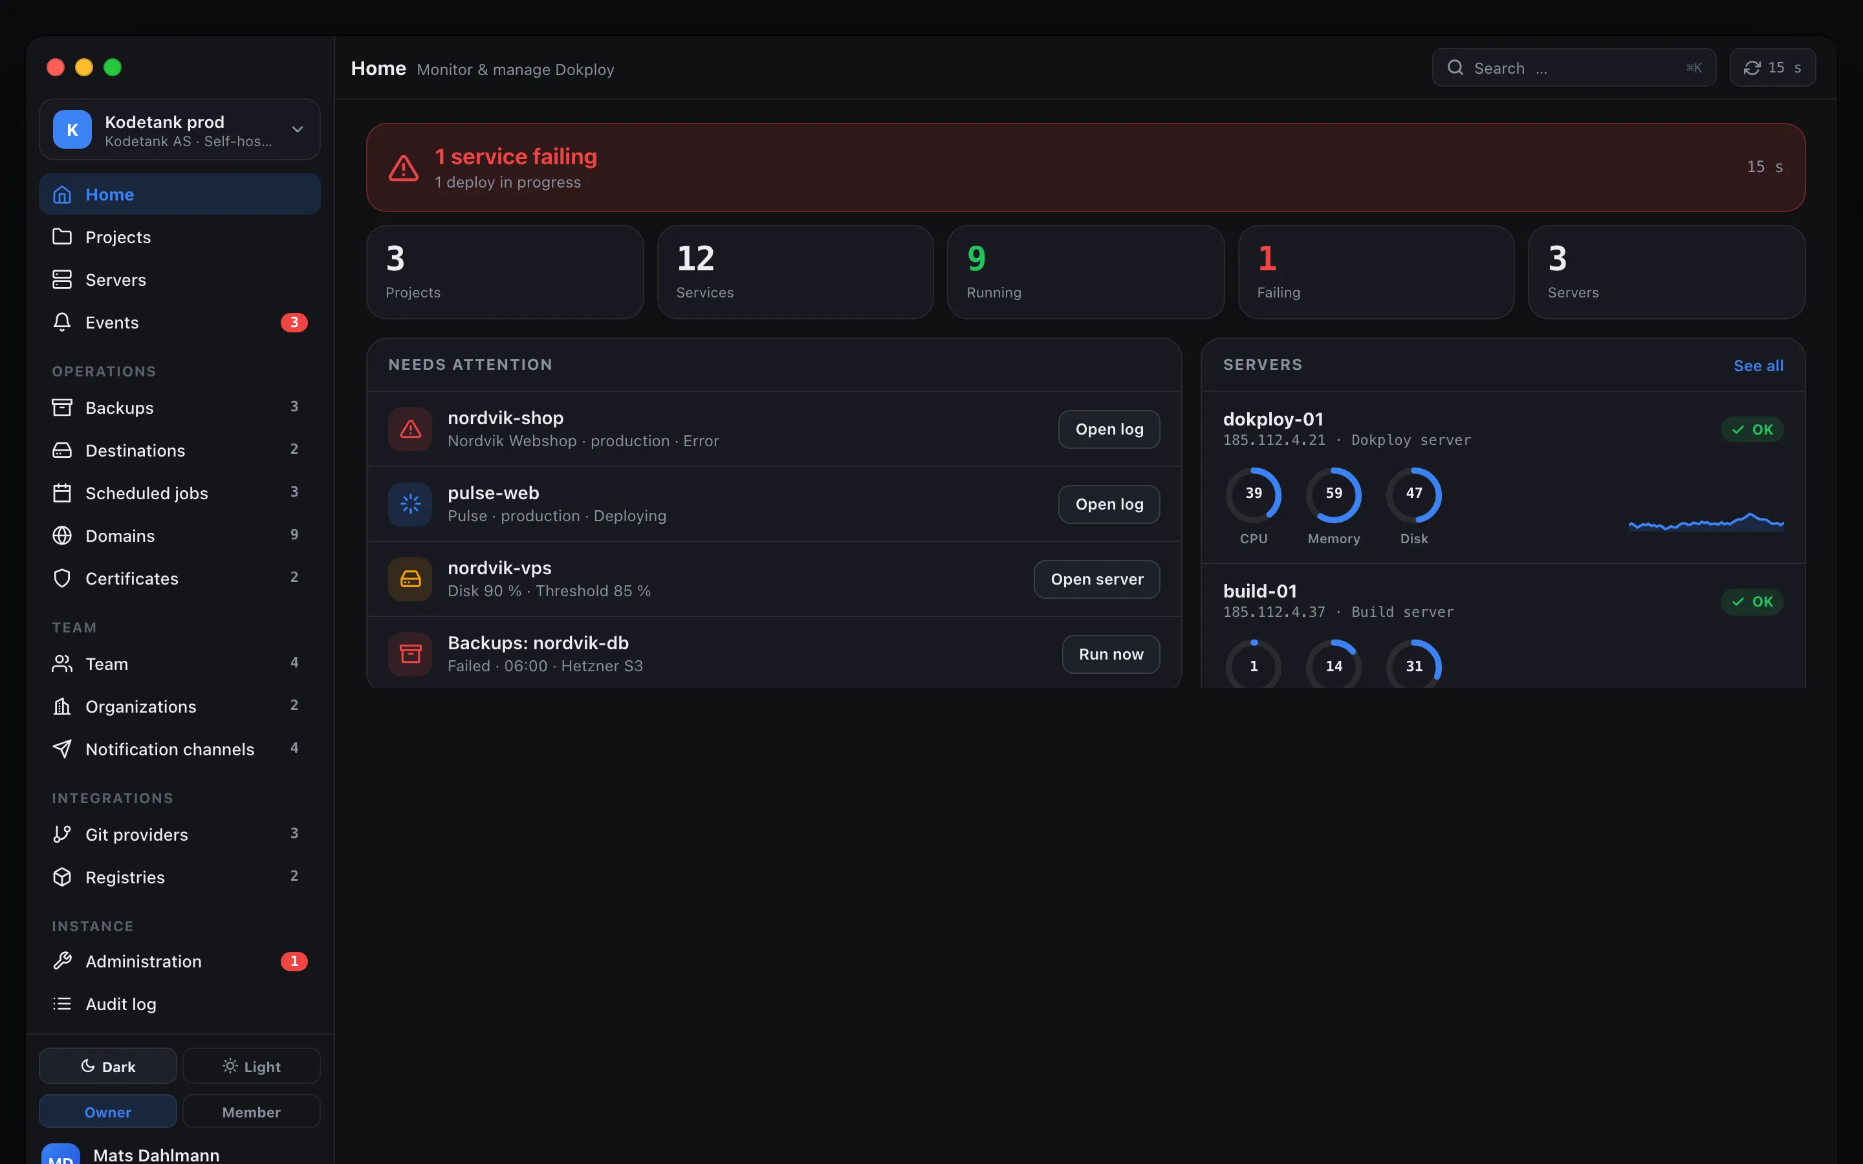Click the Services count stat card
This screenshot has height=1164, width=1863.
coord(795,272)
